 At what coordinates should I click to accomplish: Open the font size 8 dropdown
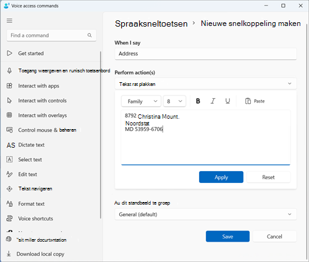175,101
